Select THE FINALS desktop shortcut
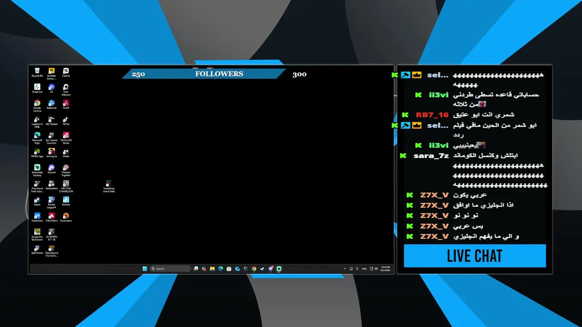Image resolution: width=582 pixels, height=327 pixels. point(51,218)
